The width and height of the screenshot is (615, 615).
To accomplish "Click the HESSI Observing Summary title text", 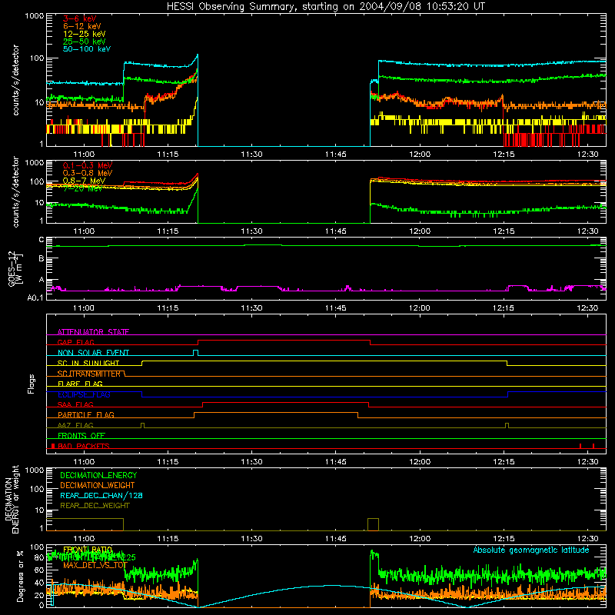I will [325, 6].
